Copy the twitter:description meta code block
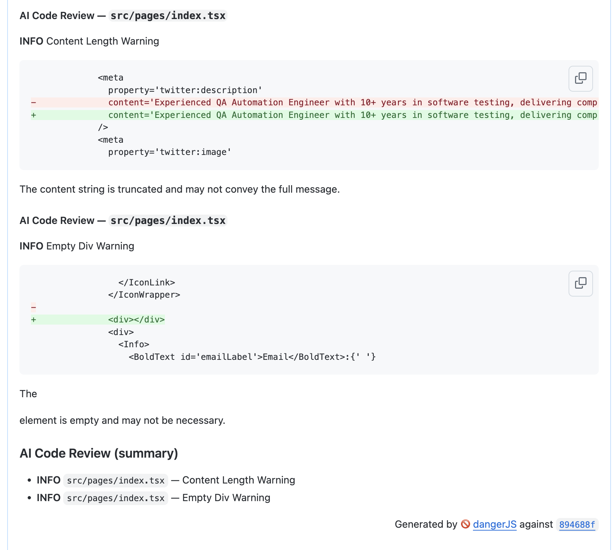Screen dimensions: 616x550 pyautogui.click(x=580, y=78)
